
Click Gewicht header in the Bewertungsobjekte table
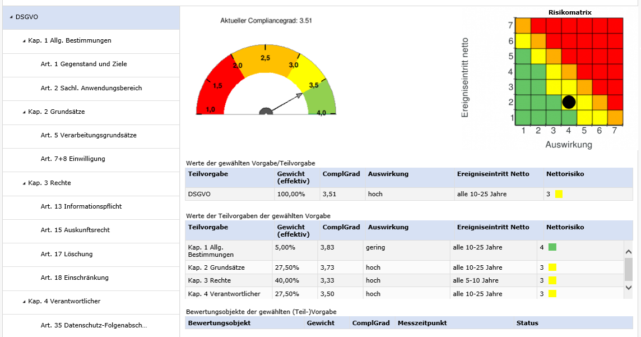320,323
